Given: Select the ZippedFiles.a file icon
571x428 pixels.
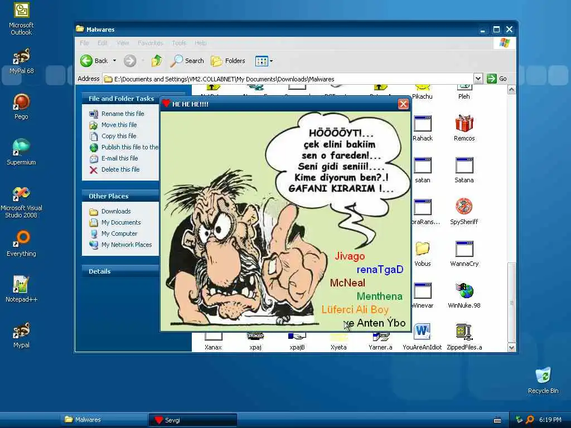Looking at the screenshot, I should (x=464, y=337).
